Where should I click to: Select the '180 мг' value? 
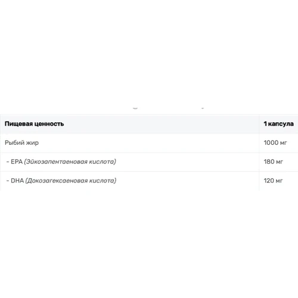pyautogui.click(x=273, y=162)
